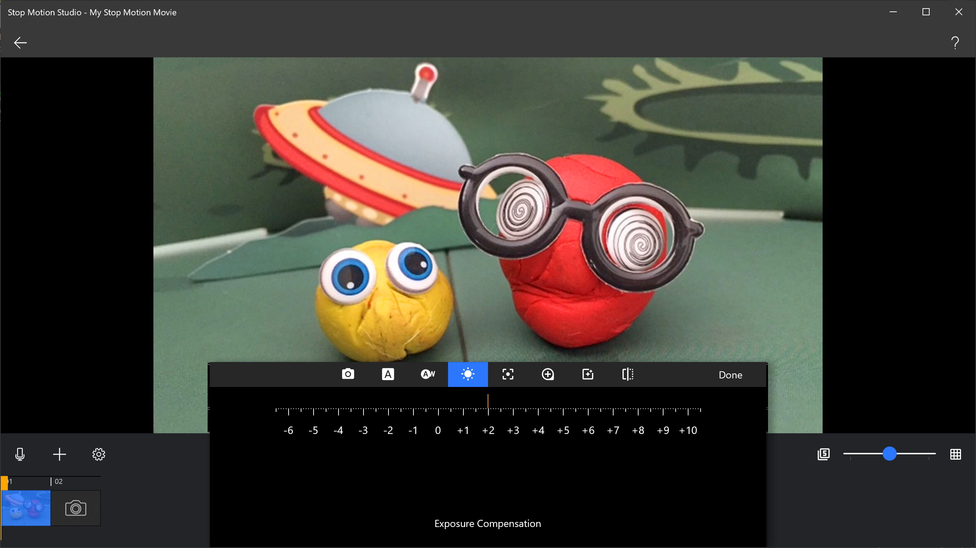Open the image effects adjustment

[x=587, y=374]
